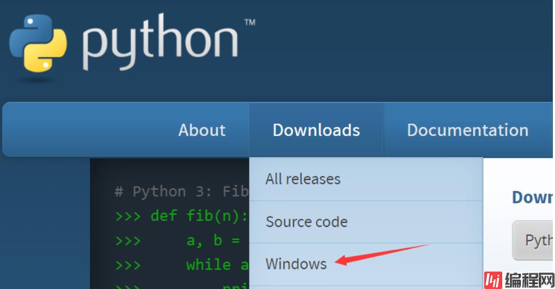Screen dimensions: 555x289
Task: Pick Windows from the Downloads dropdown
Action: (x=296, y=264)
